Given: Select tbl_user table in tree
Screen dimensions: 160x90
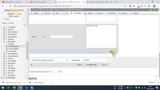Looking at the screenshot, I should click(x=13, y=51).
